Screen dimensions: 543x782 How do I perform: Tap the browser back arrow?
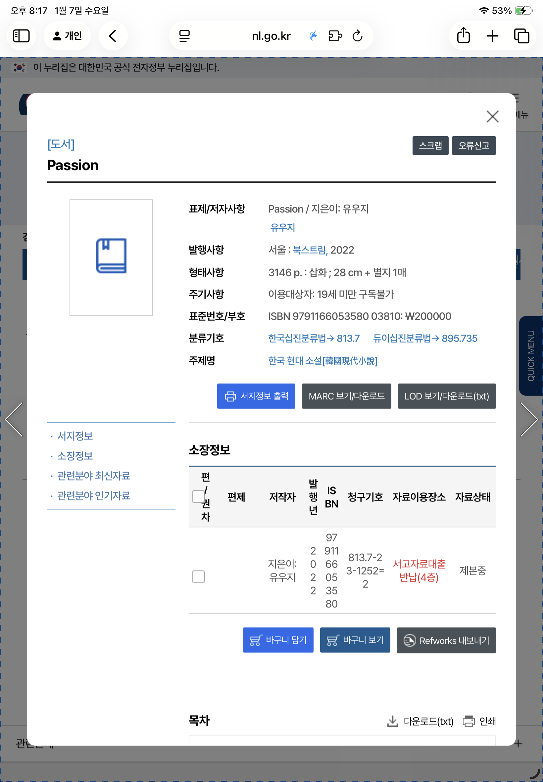tap(113, 36)
